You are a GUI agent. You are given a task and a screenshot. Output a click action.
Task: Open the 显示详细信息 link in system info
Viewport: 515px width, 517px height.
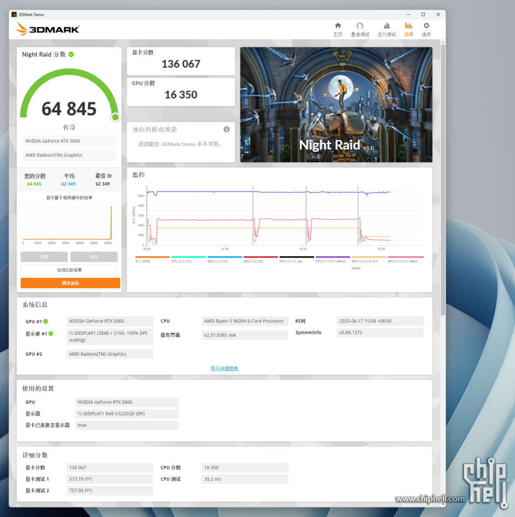pyautogui.click(x=224, y=368)
